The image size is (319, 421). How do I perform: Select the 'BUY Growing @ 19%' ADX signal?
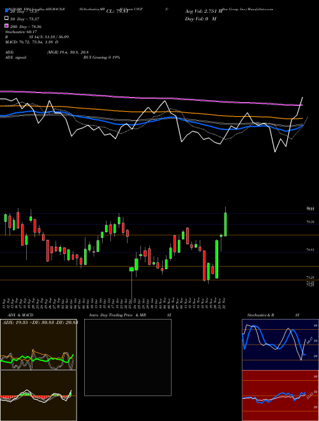(x=101, y=57)
